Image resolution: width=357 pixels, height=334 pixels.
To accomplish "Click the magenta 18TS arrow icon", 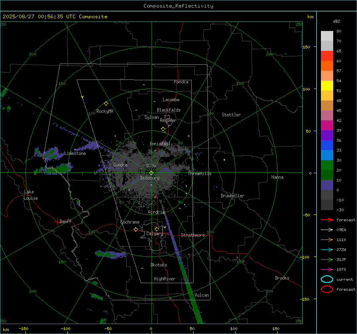I will click(x=327, y=270).
